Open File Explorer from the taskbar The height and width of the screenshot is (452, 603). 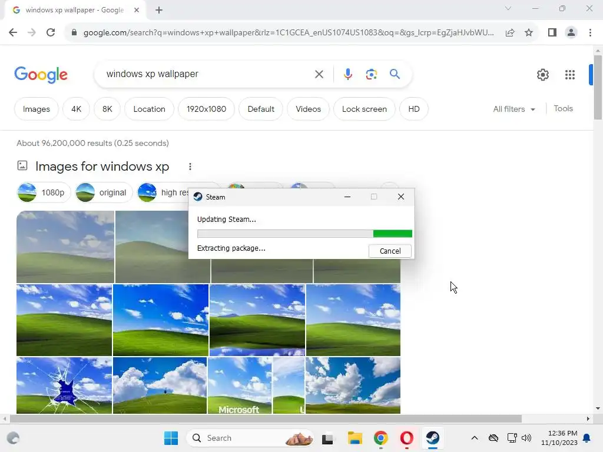tap(355, 438)
